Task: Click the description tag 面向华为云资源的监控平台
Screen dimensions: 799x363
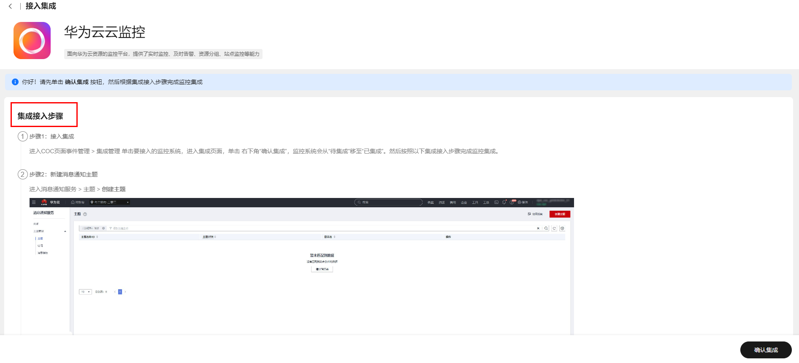Action: click(163, 54)
